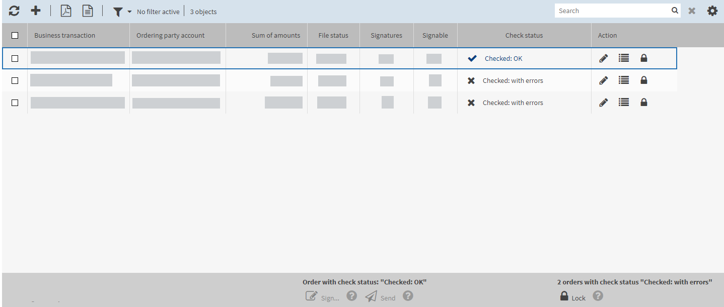The image size is (724, 307).
Task: Sort by Business transaction column header
Action: (x=64, y=35)
